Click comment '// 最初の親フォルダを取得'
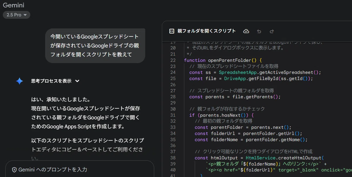The image size is (352, 177). pos(223,121)
